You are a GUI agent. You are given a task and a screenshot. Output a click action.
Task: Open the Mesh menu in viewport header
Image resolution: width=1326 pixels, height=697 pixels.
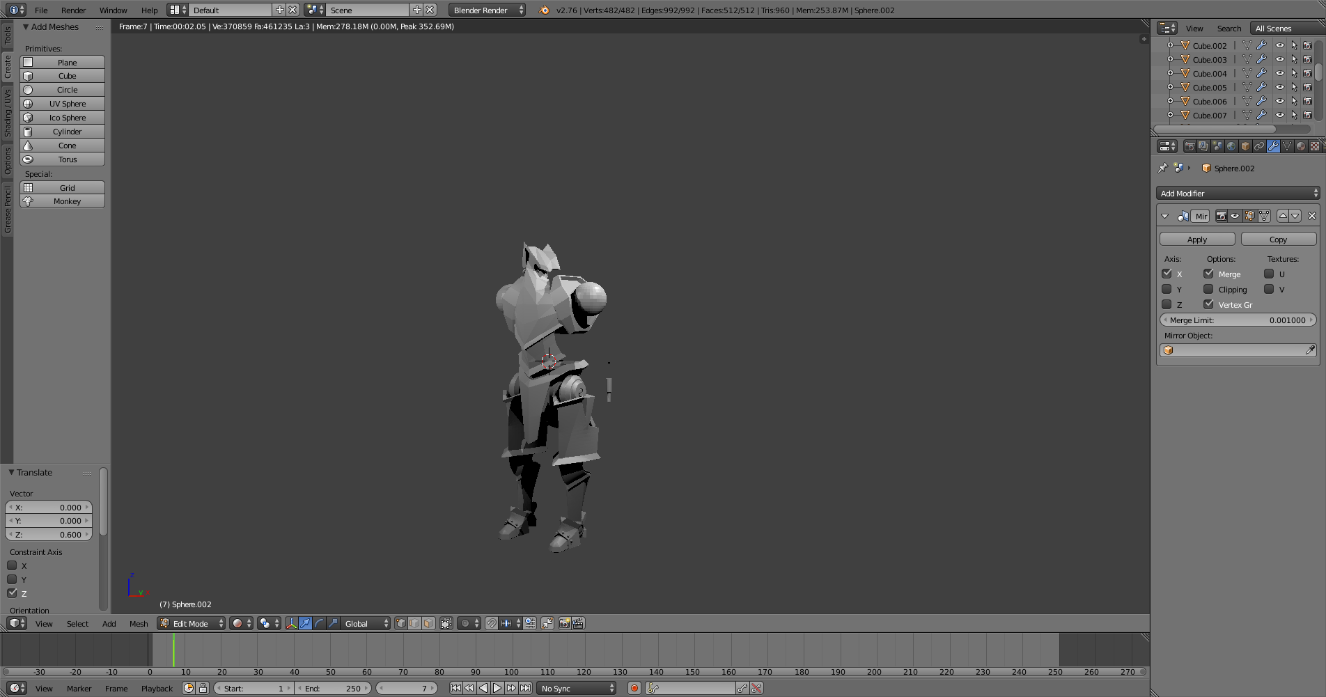tap(139, 624)
